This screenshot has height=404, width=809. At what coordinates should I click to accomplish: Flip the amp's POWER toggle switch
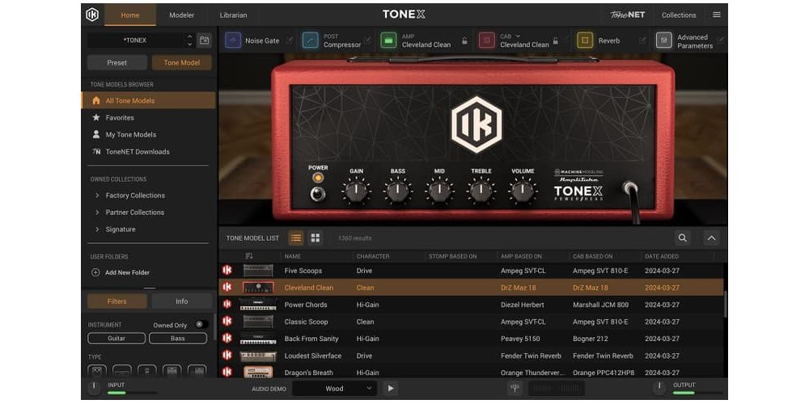point(318,194)
